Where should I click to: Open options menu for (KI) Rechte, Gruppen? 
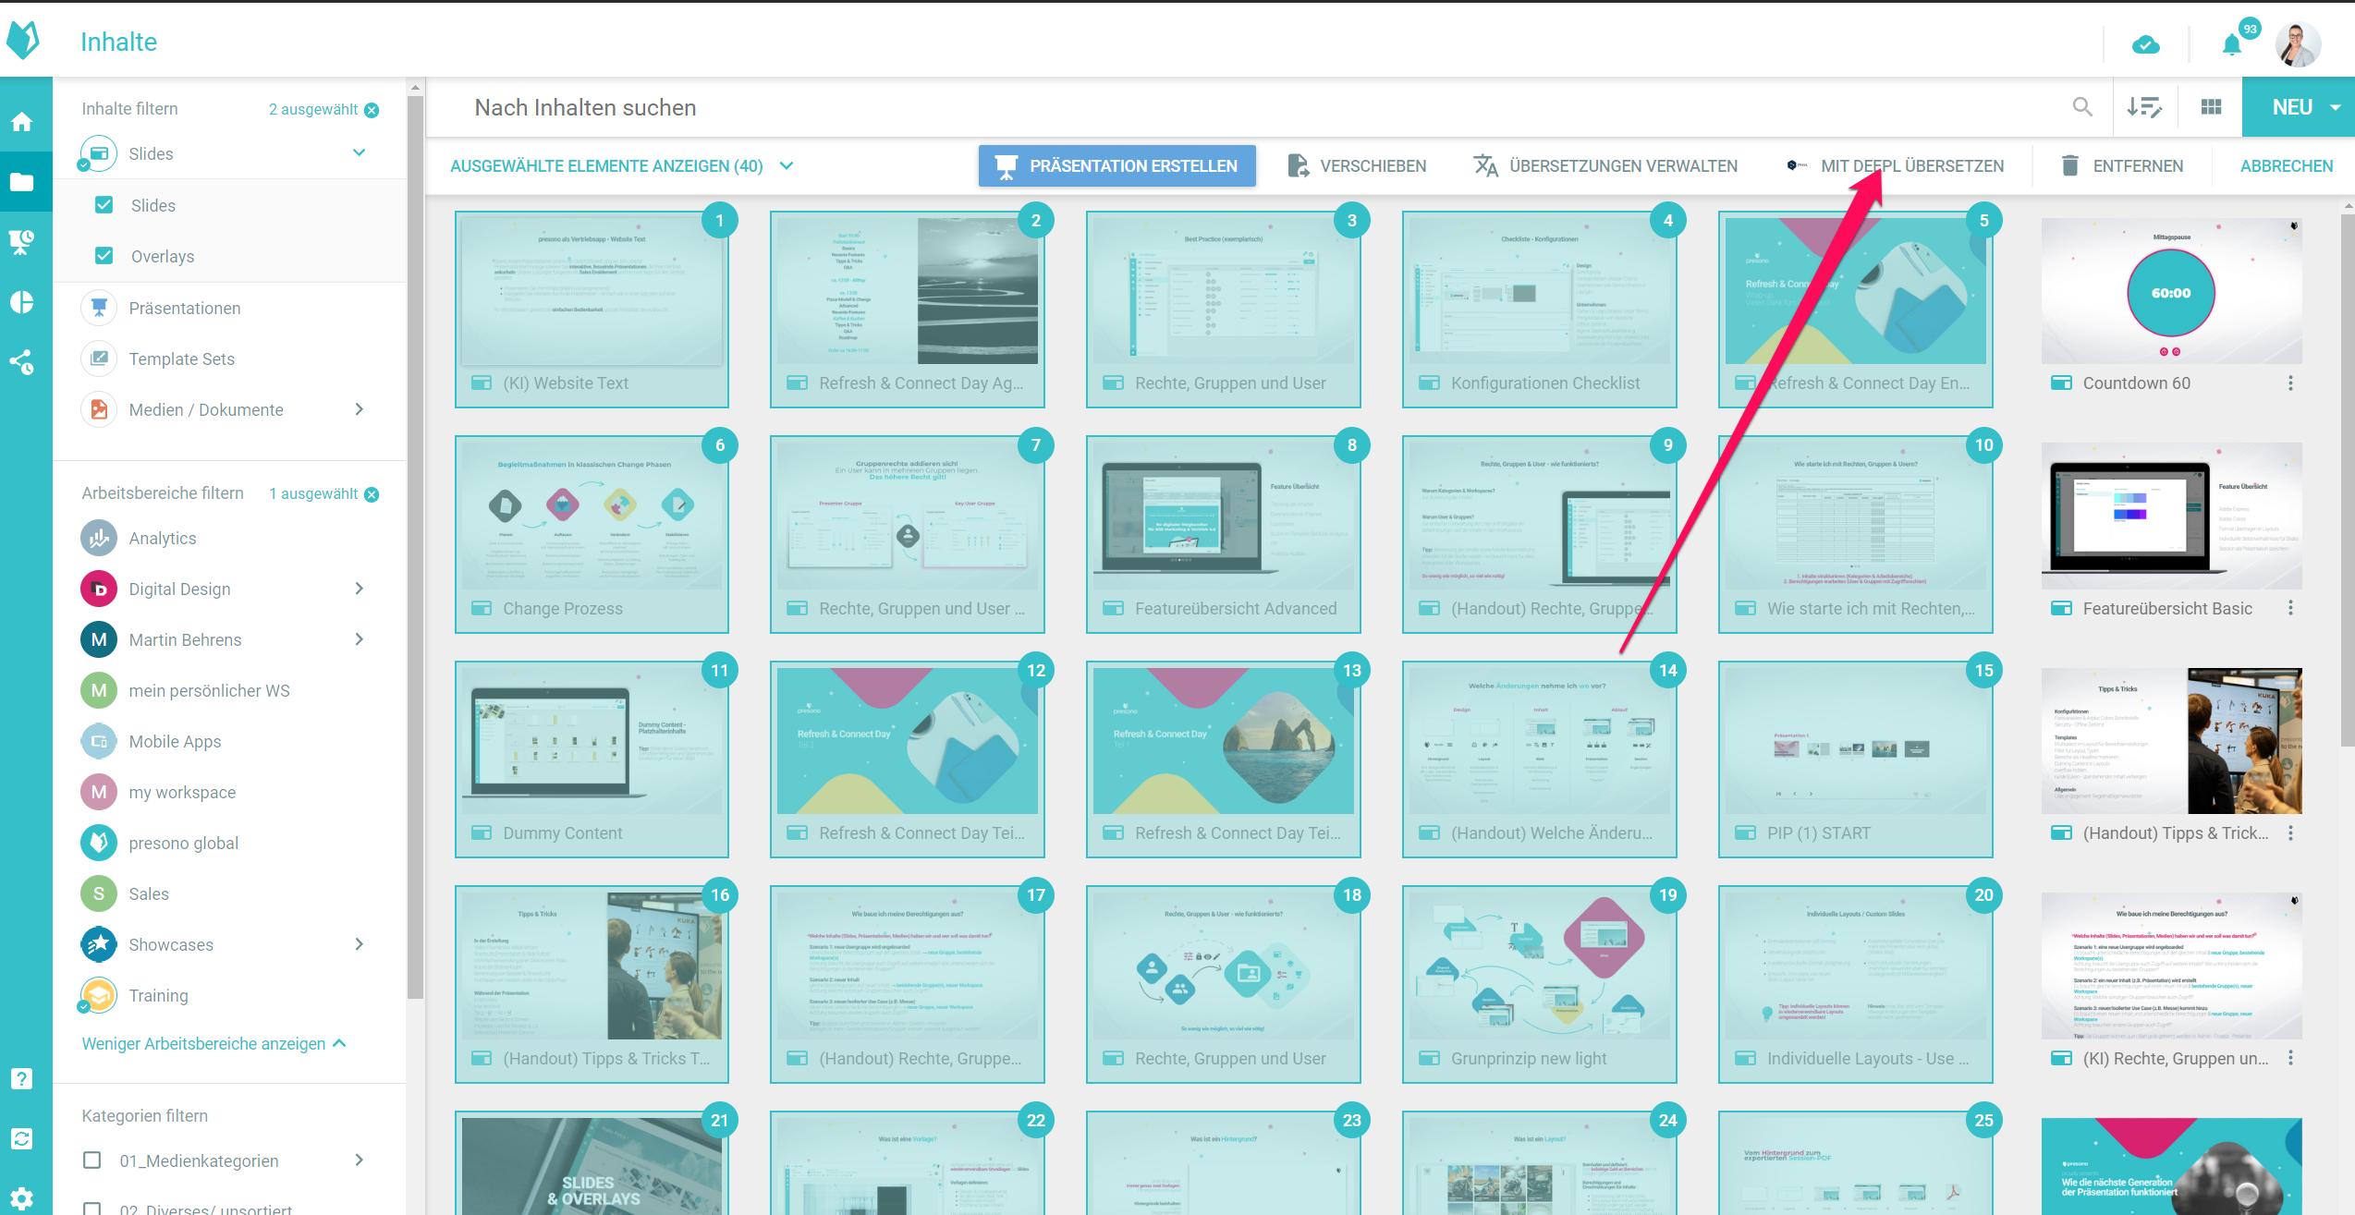(2290, 1058)
